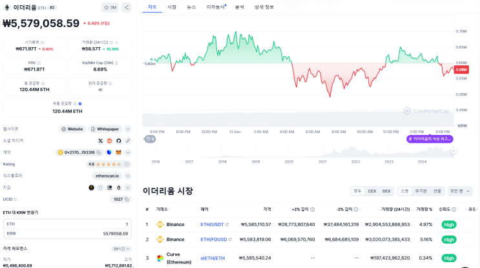Image resolution: width=480 pixels, height=268 pixels.
Task: Switch to the 시장 tab
Action: (x=172, y=7)
